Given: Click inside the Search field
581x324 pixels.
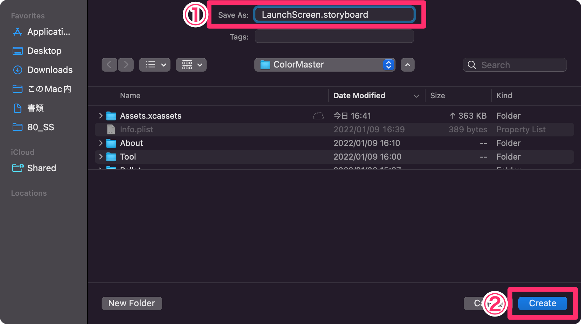Looking at the screenshot, I should [514, 65].
